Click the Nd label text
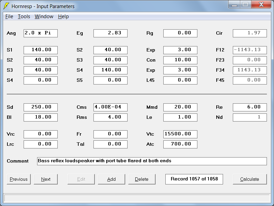274x206 pixels. (x=219, y=117)
